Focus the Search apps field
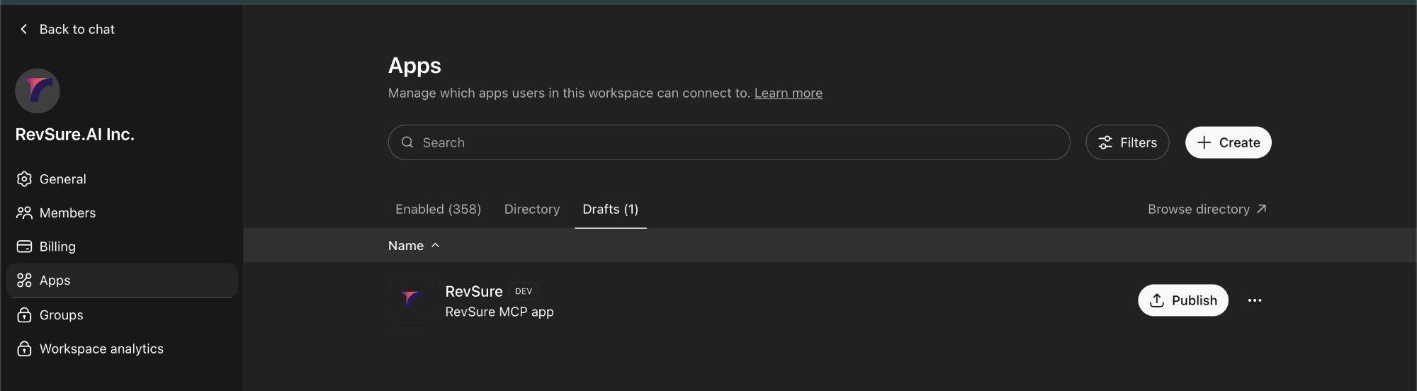 coord(728,142)
